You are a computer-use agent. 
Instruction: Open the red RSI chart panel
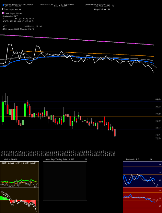point(142,200)
